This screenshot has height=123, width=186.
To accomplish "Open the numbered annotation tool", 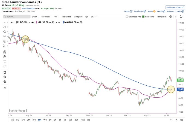I will (5, 41).
